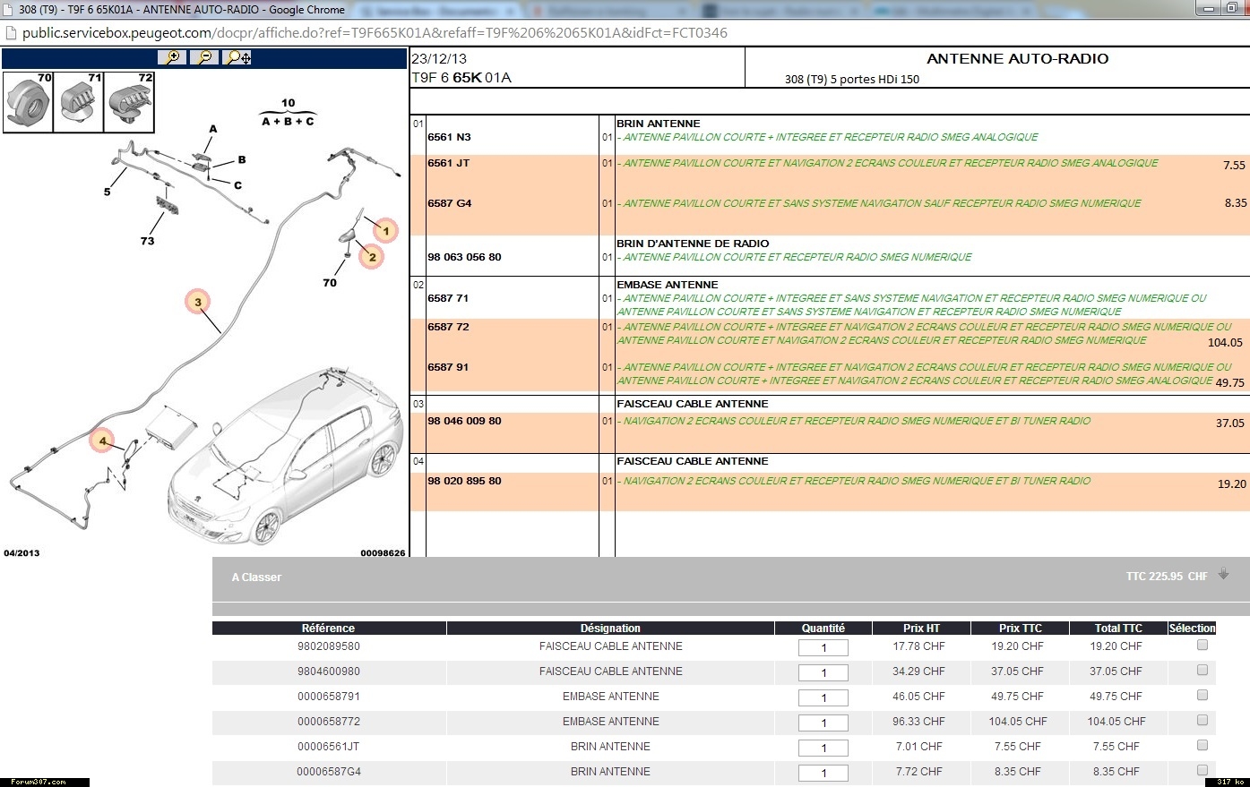Viewport: 1250px width, 787px height.
Task: Click the page icon beside the URL
Action: 11,33
